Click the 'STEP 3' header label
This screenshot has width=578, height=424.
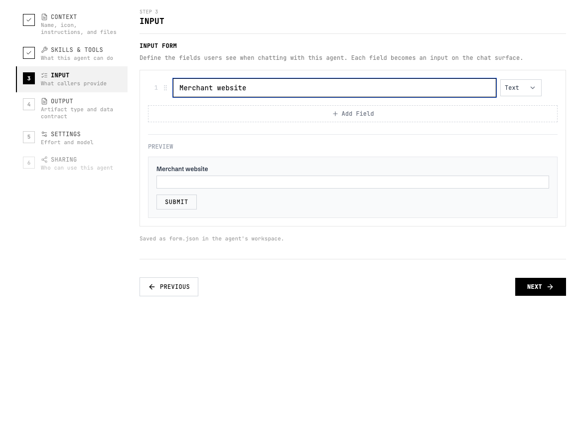[x=149, y=12]
